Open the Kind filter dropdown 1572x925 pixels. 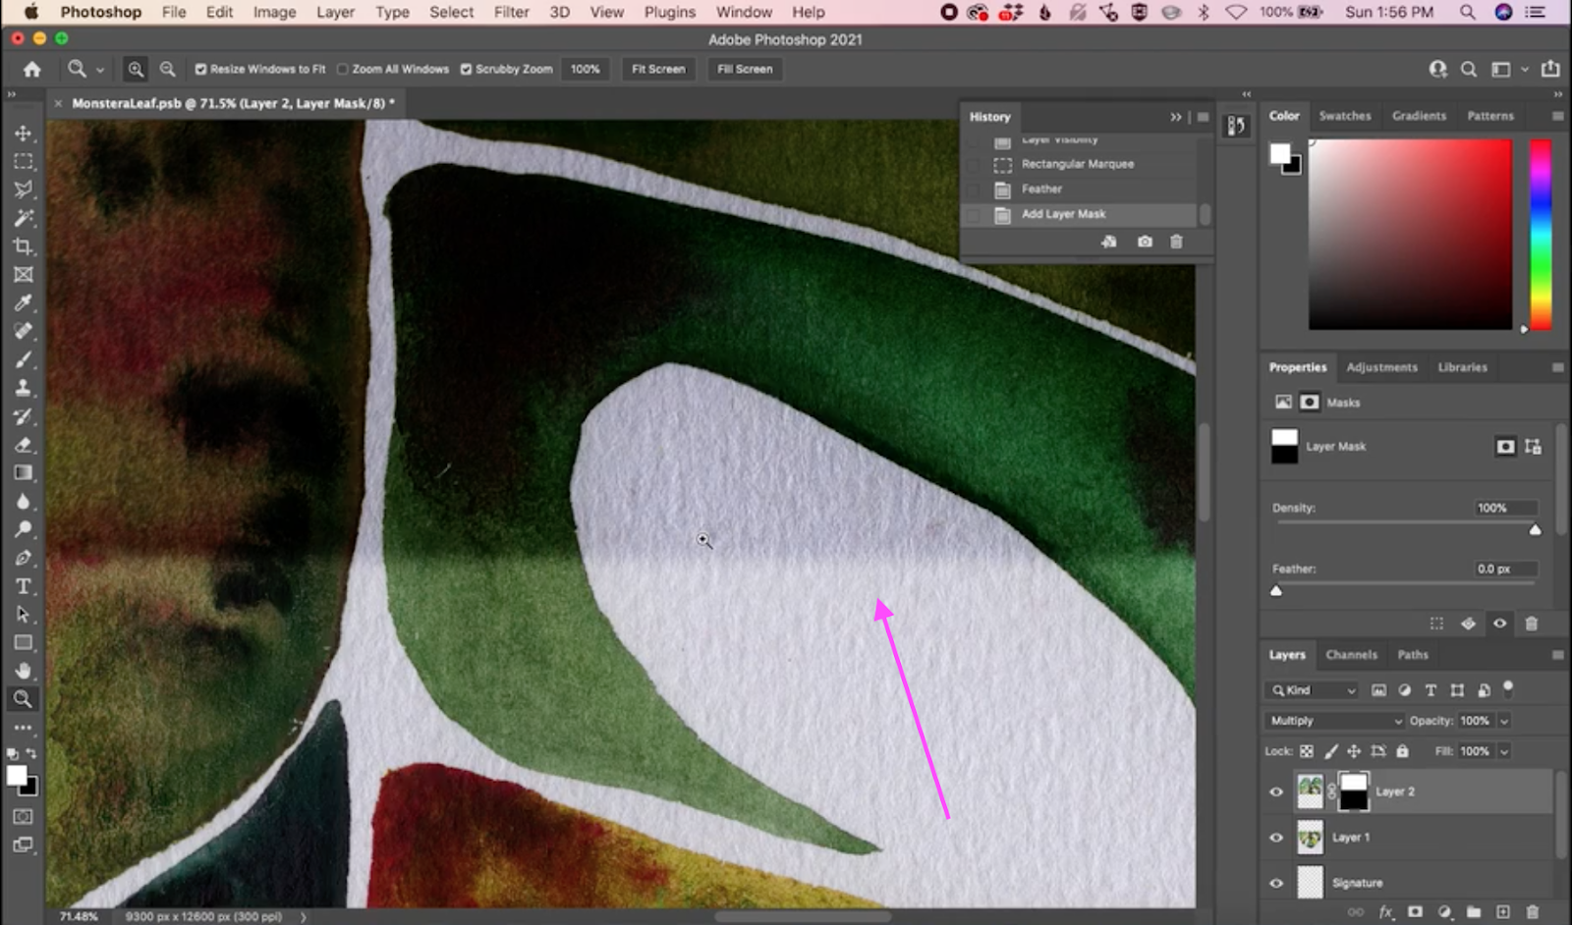[1311, 690]
